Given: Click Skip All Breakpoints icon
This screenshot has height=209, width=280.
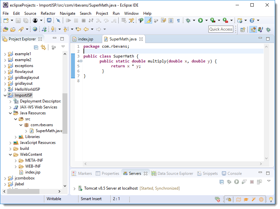Looking at the screenshot, I should tap(58, 21).
